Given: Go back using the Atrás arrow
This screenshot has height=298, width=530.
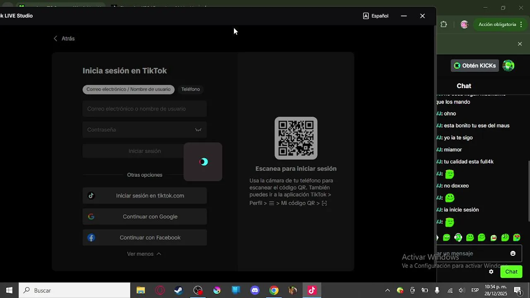Looking at the screenshot, I should 55,38.
